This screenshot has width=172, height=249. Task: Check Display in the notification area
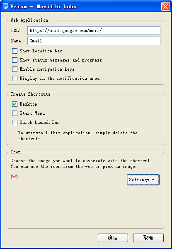(15, 78)
